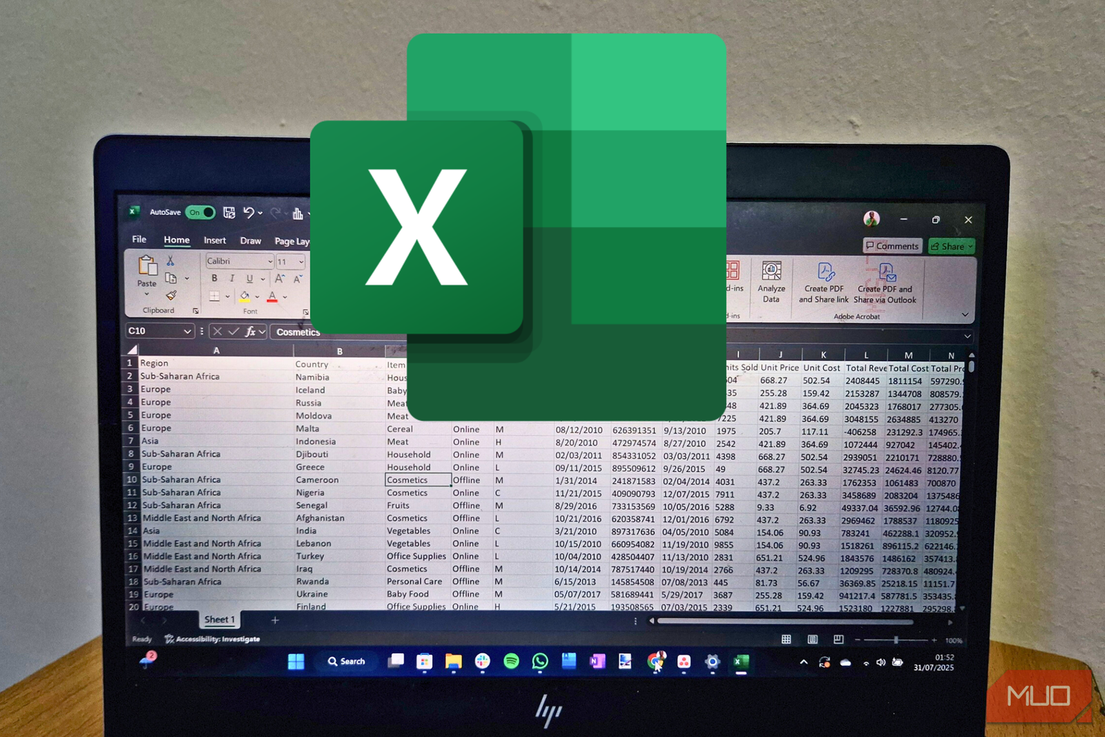This screenshot has height=737, width=1105.
Task: Click the Cut scissors icon
Action: [x=171, y=260]
